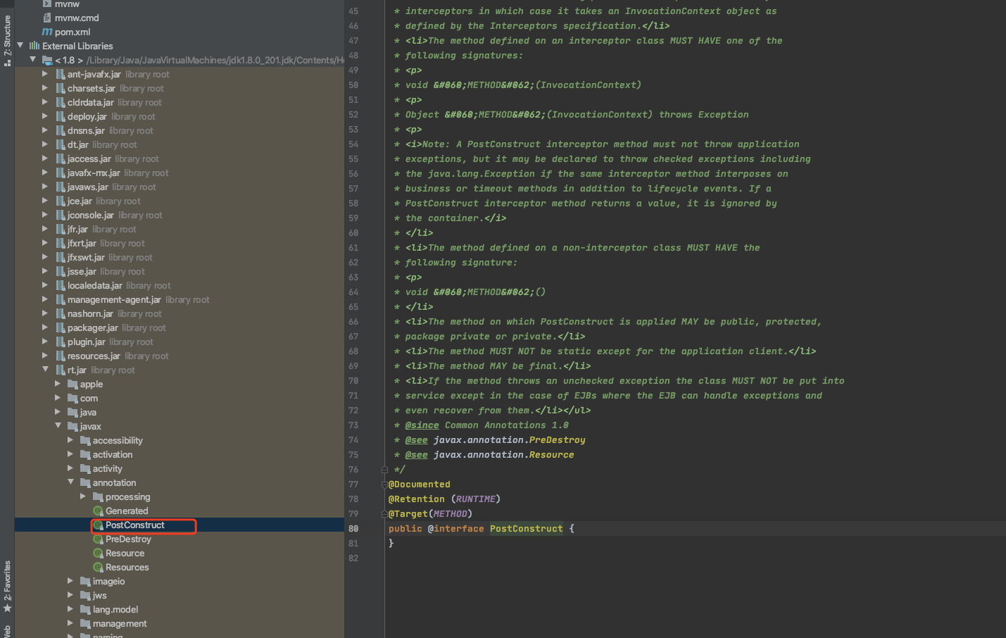Screen dimensions: 1006x638
Task: Follow the PreDestroy link in Javadoc
Action: (x=557, y=440)
